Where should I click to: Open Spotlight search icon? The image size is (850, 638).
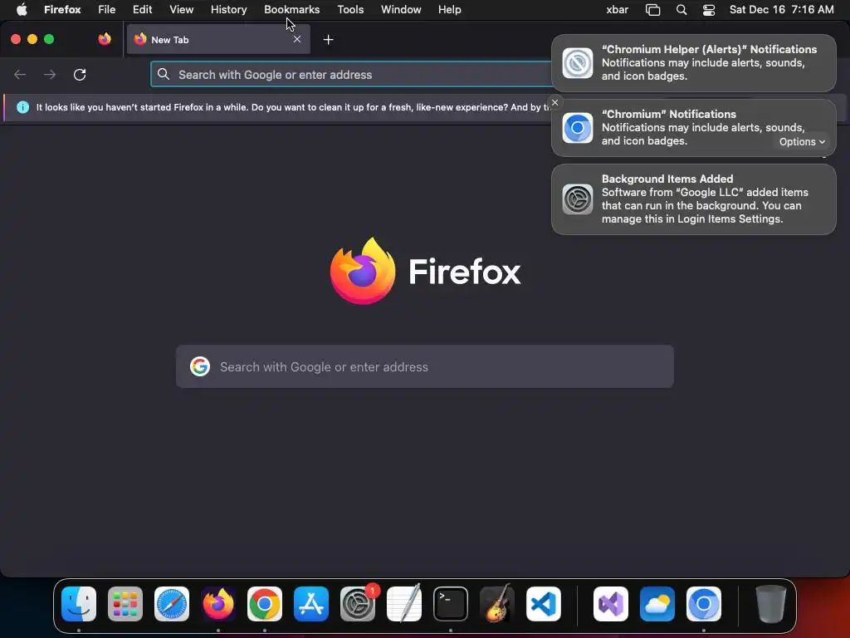681,10
